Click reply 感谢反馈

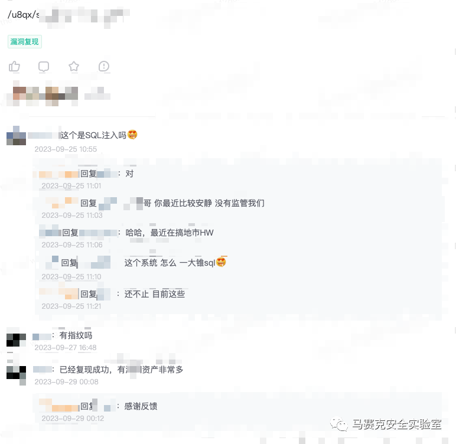pyautogui.click(x=141, y=406)
